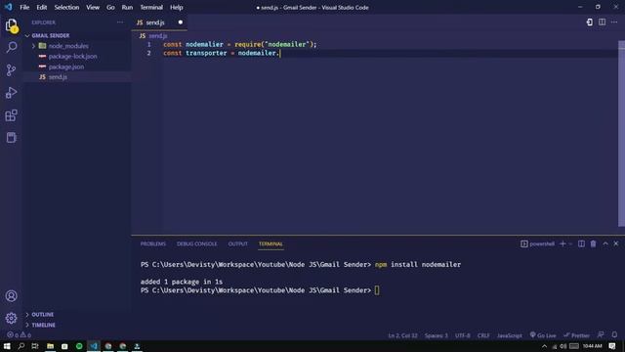The height and width of the screenshot is (352, 625).
Task: Open editor more actions ellipsis
Action: click(614, 22)
